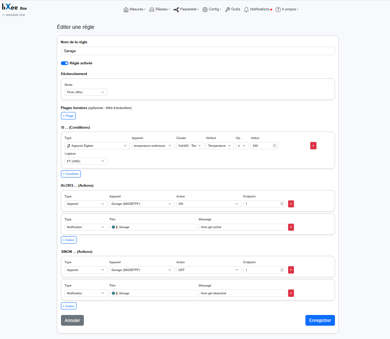390x339 pixels.
Task: Open the condition Type 'Appareil Zigbee' dropdown
Action: click(x=97, y=146)
